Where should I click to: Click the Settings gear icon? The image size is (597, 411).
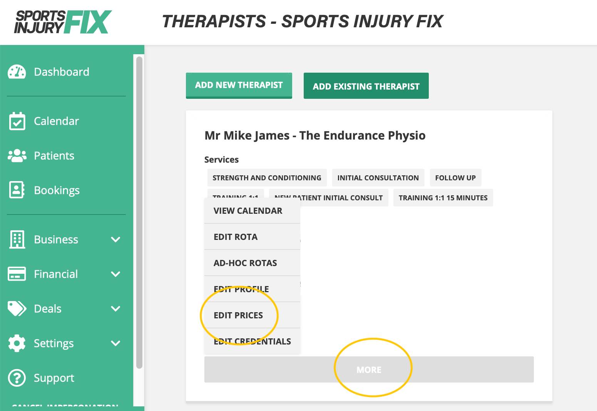(17, 343)
